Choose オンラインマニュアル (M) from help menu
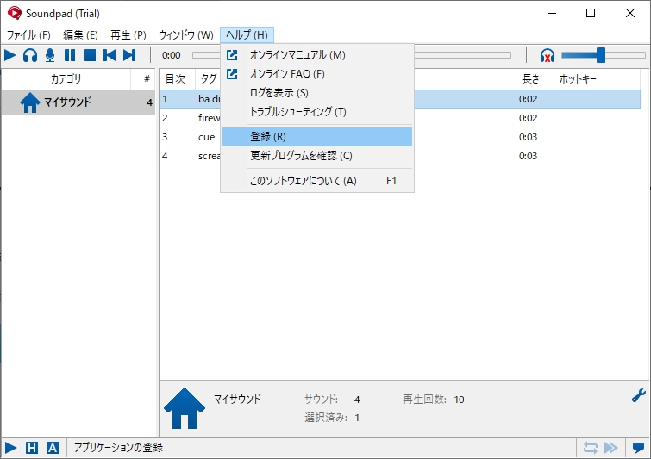Screen dimensions: 651x459 click(317, 55)
